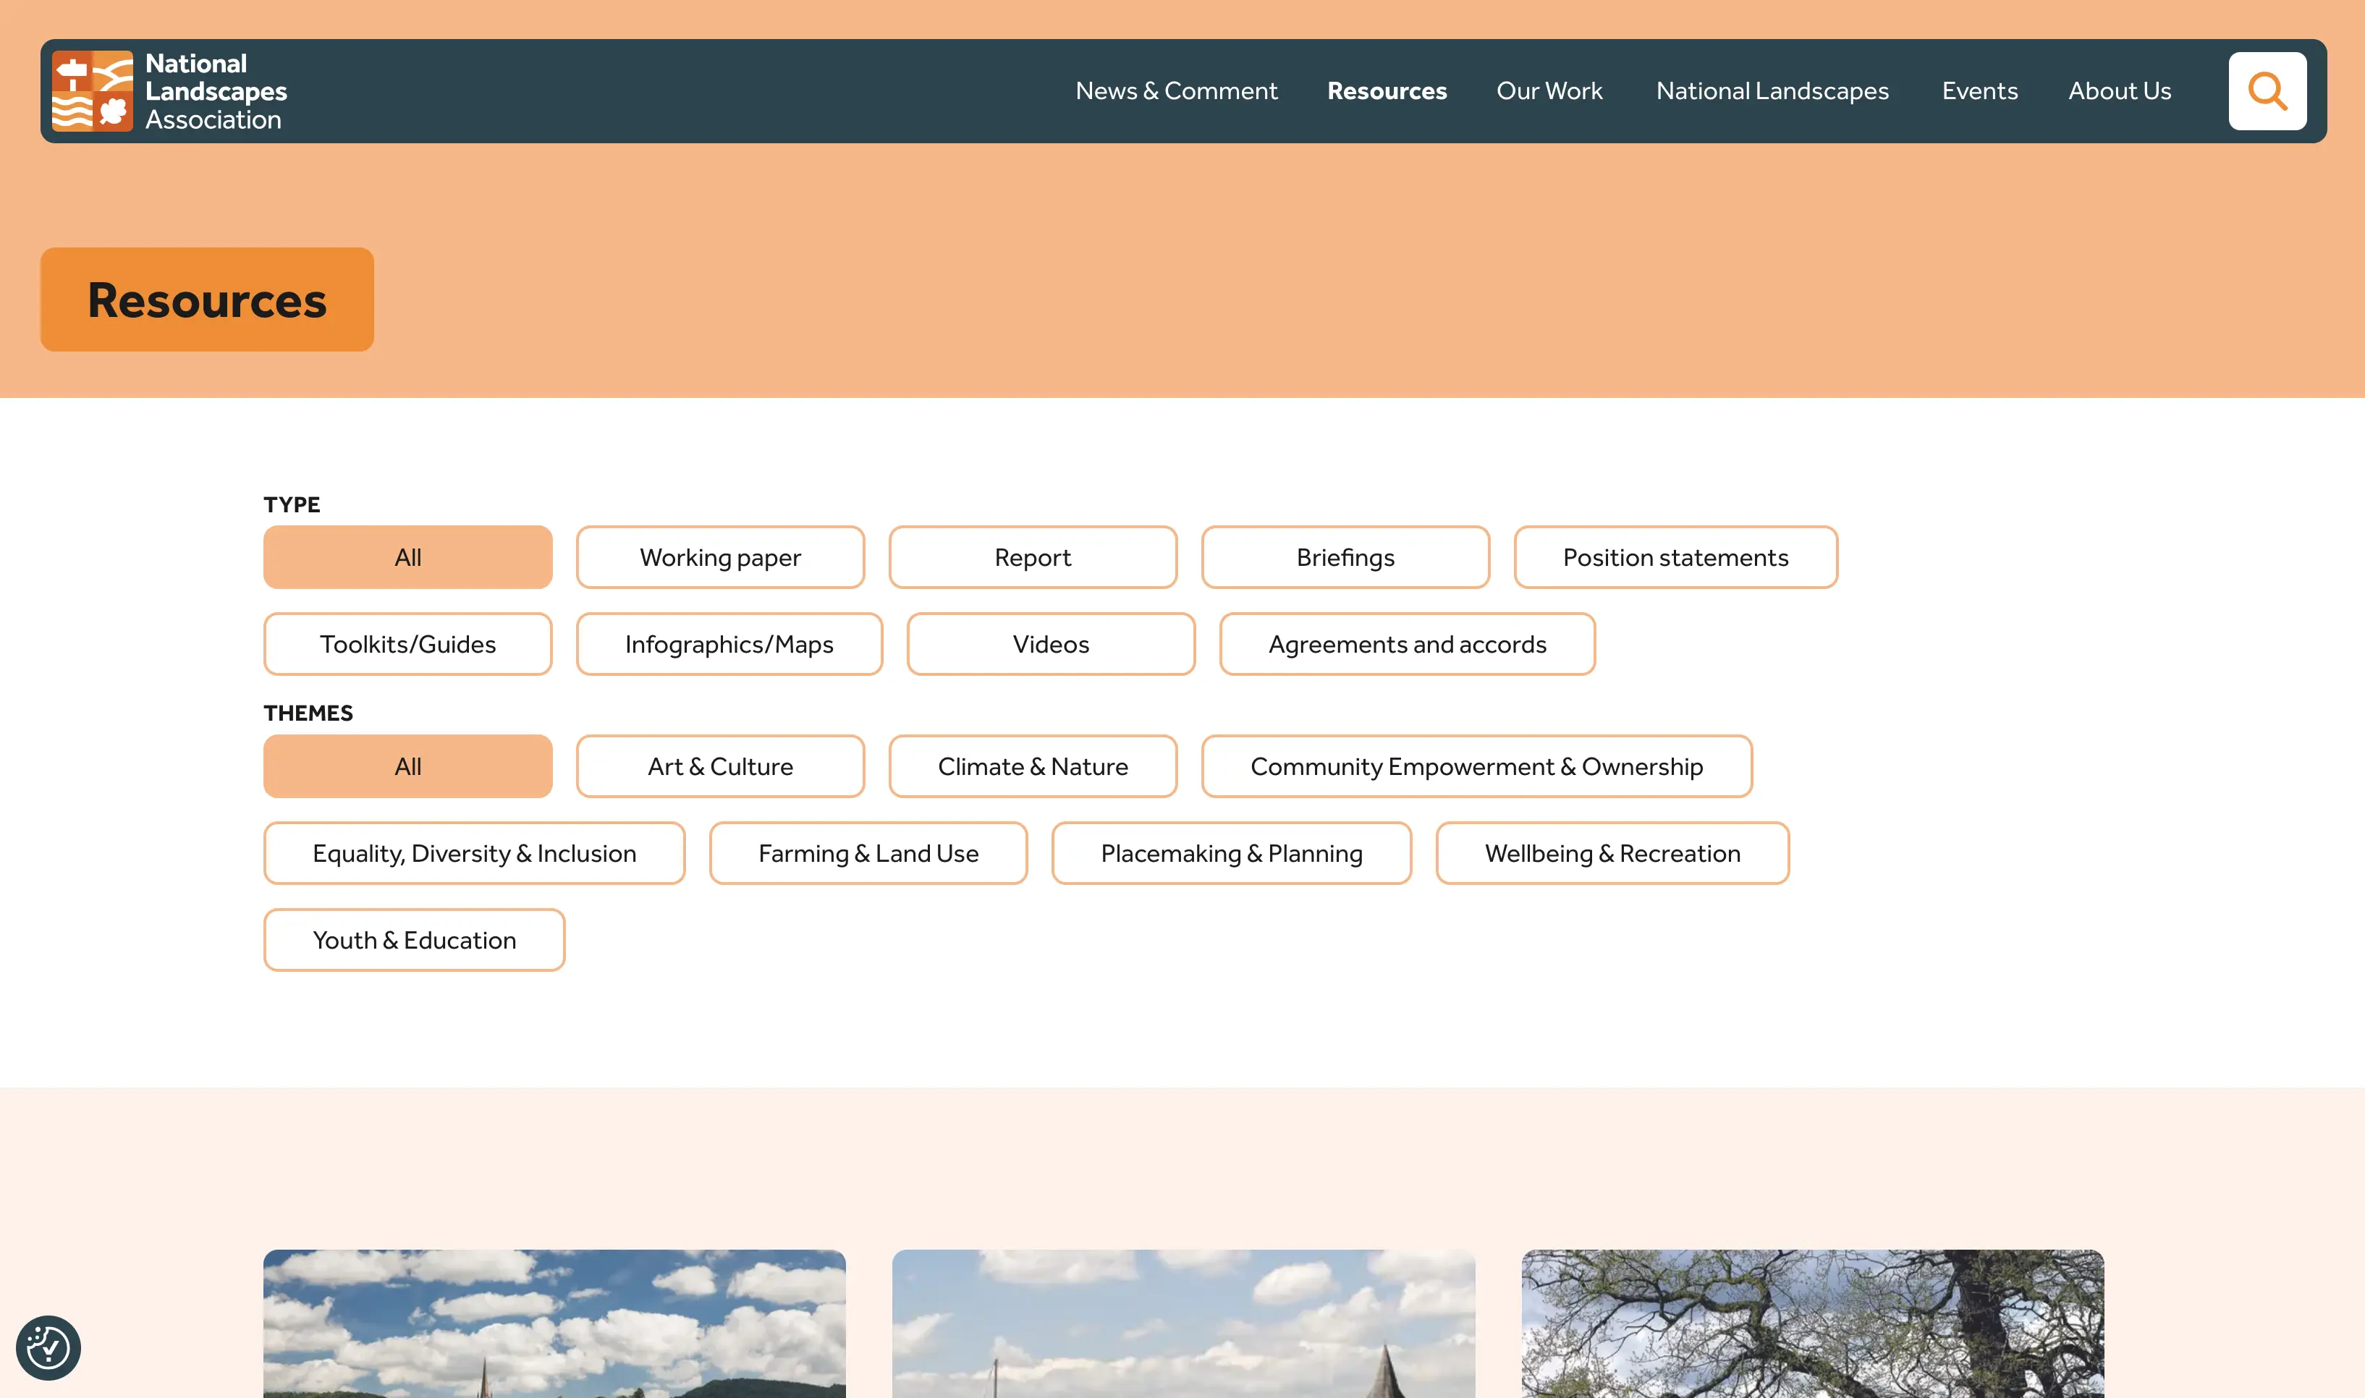The image size is (2365, 1398).
Task: Open National Landscapes navigation item
Action: point(1772,91)
